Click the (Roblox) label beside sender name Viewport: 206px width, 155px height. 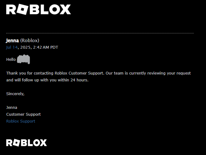coord(30,41)
